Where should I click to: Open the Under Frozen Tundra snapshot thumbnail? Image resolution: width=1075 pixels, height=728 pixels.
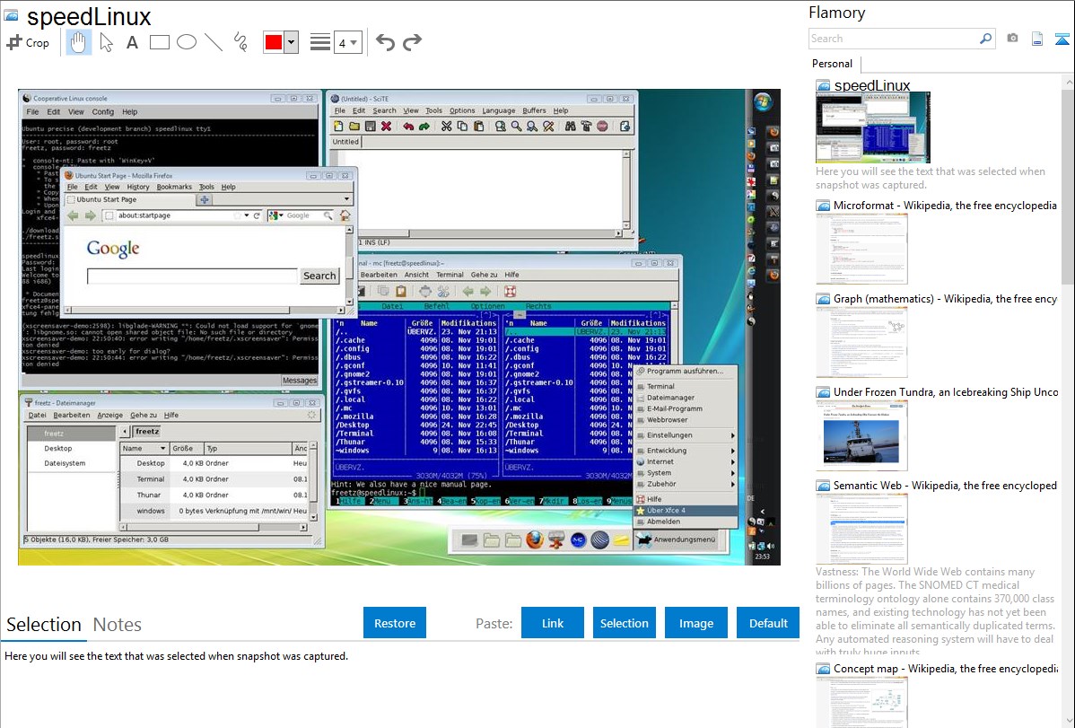[861, 435]
